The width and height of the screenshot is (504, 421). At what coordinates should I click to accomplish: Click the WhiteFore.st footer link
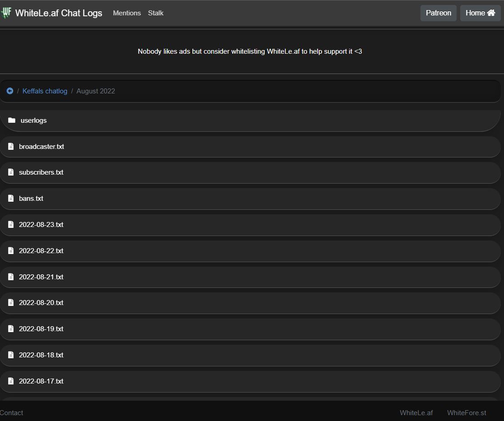pyautogui.click(x=467, y=412)
